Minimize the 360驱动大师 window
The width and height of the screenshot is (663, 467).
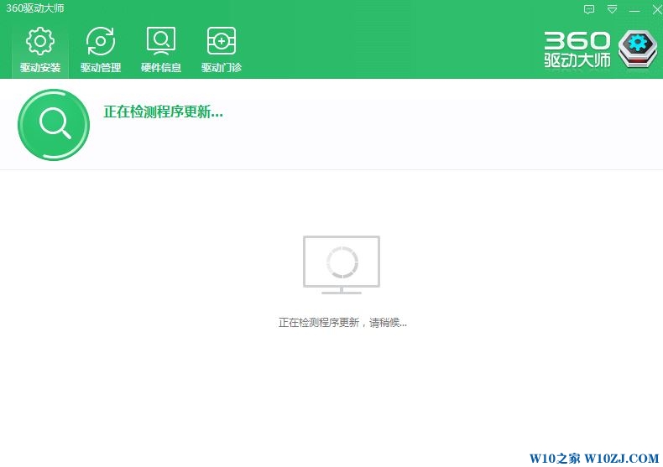[634, 10]
